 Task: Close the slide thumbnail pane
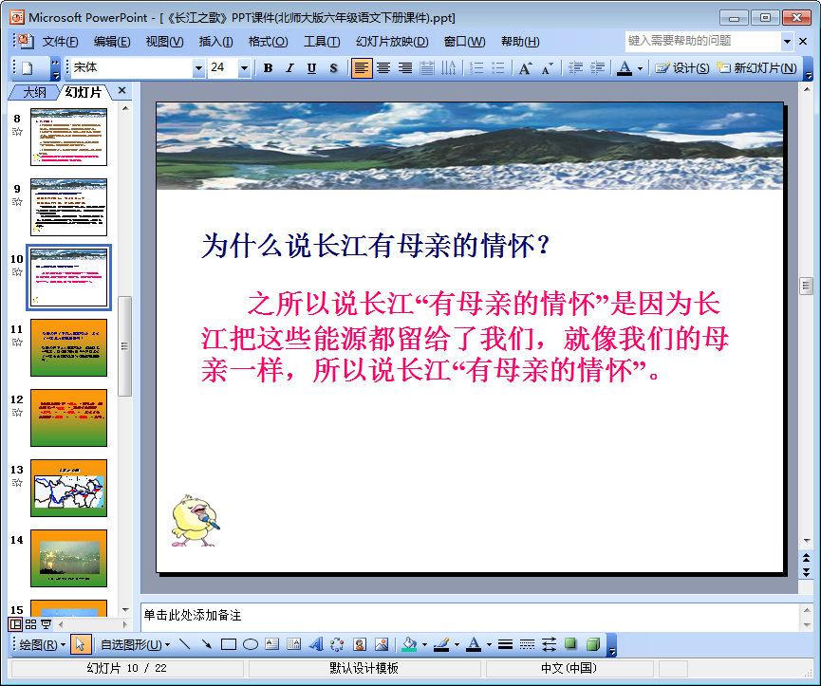(122, 90)
